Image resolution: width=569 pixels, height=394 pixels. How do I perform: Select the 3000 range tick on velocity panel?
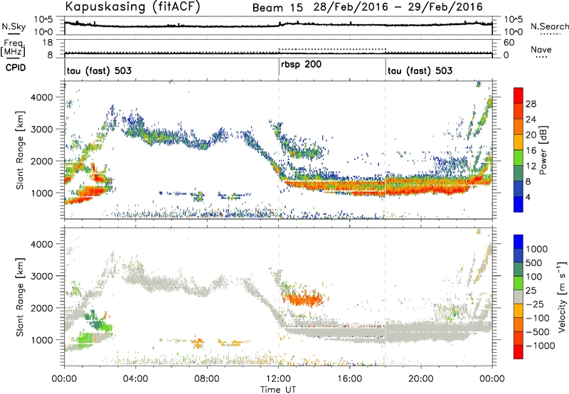pos(41,276)
